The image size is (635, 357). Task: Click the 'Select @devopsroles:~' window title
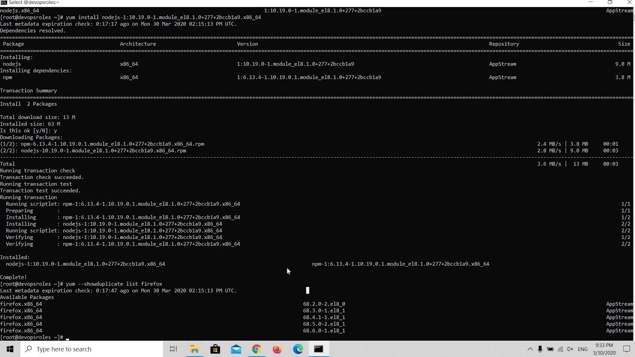(34, 2)
